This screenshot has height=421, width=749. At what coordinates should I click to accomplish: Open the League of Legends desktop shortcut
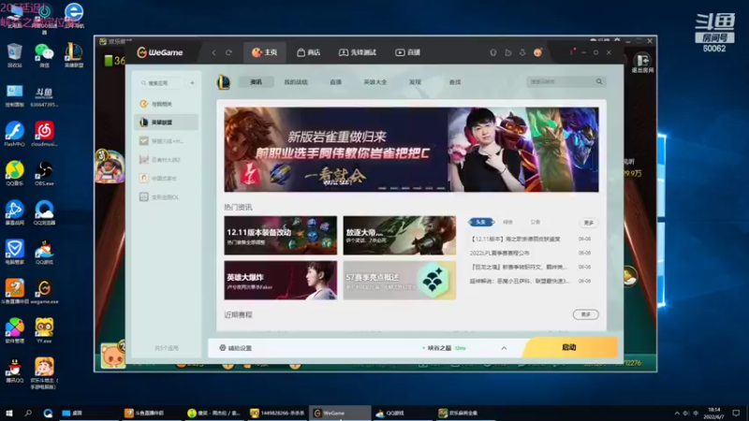click(x=74, y=55)
